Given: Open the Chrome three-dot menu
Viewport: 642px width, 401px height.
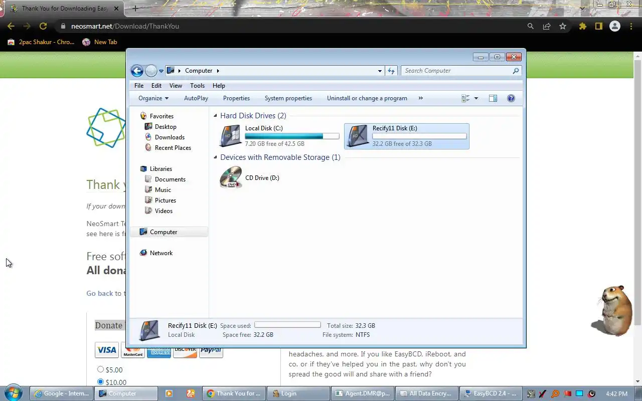Looking at the screenshot, I should pyautogui.click(x=631, y=26).
